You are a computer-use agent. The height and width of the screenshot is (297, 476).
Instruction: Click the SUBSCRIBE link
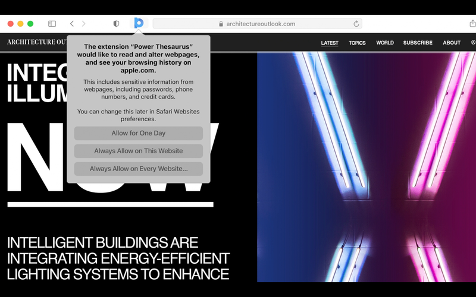click(418, 43)
